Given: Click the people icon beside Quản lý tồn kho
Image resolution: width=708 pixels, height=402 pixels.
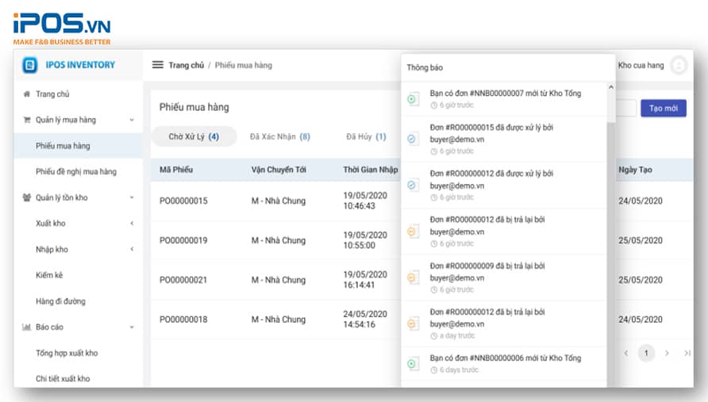Looking at the screenshot, I should coord(27,197).
